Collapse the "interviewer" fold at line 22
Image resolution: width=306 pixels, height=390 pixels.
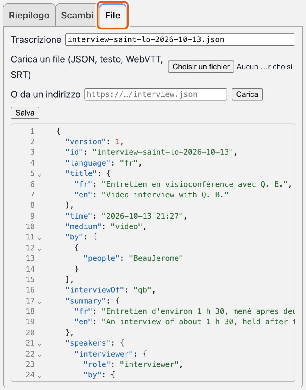pyautogui.click(x=39, y=355)
